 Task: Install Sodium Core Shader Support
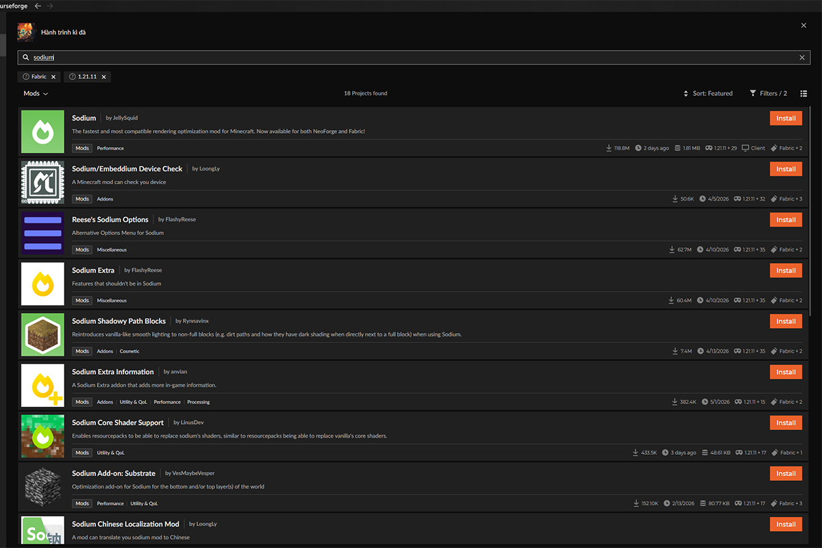[x=786, y=422]
